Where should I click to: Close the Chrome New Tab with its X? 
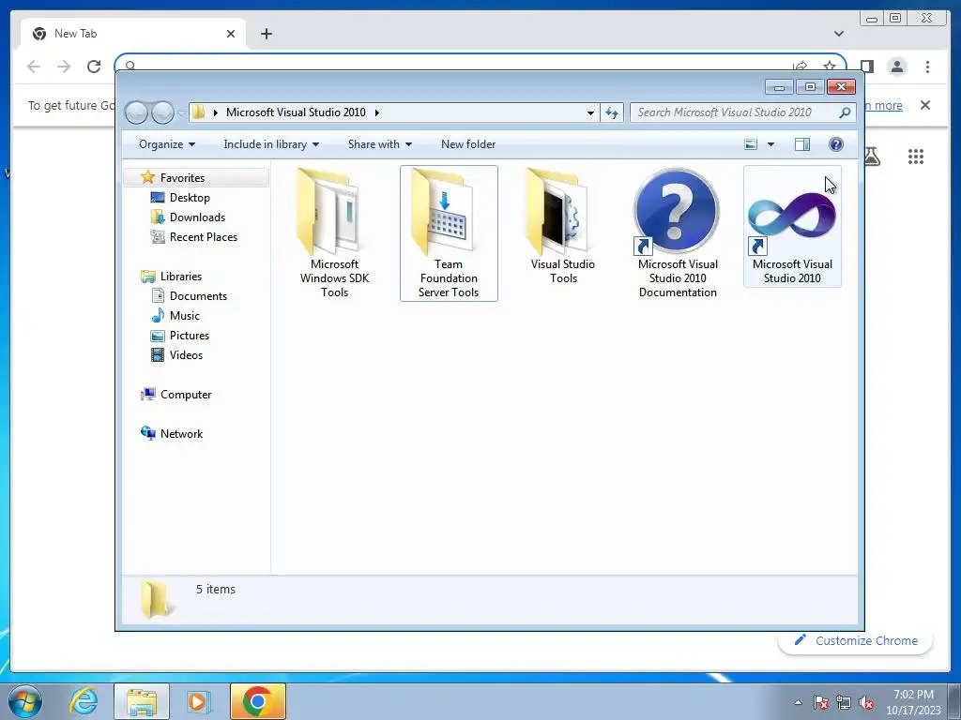point(231,34)
